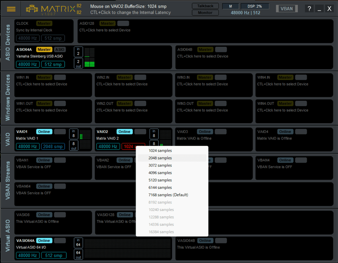
Task: Open the VAIO1 48000 Hz sample rate box
Action: 27,146
